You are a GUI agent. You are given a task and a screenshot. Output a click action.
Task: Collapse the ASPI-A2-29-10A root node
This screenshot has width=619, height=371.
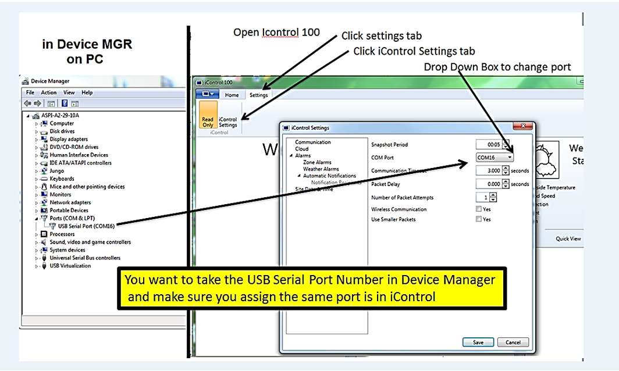[x=28, y=116]
